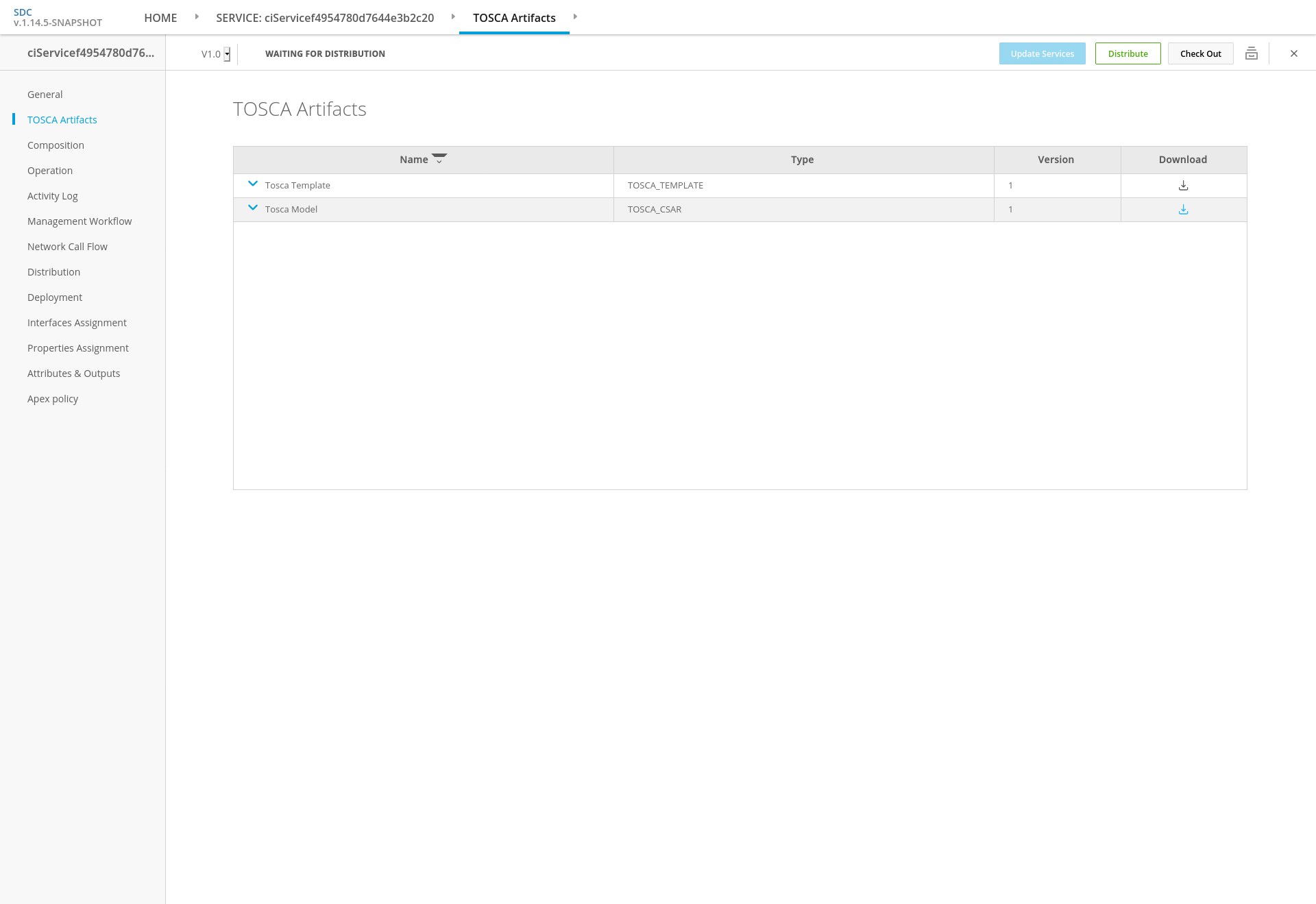Select the Apex policy menu item
Image resolution: width=1316 pixels, height=904 pixels.
click(x=53, y=399)
